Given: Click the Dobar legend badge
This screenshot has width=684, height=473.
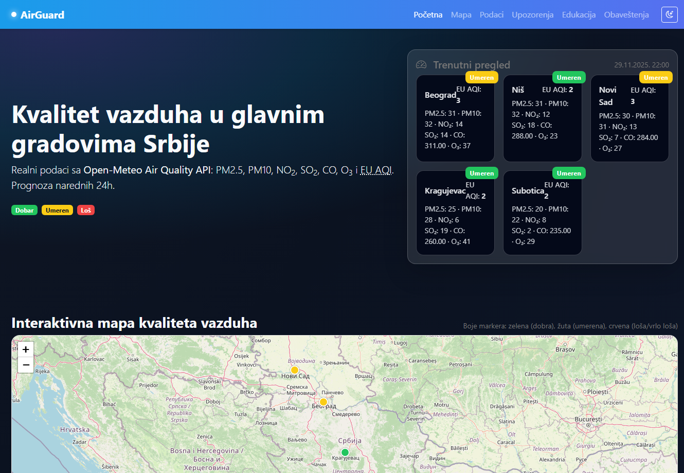Looking at the screenshot, I should (x=24, y=210).
